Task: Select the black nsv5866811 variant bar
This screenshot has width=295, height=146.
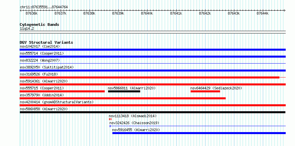Action: [x=124, y=91]
